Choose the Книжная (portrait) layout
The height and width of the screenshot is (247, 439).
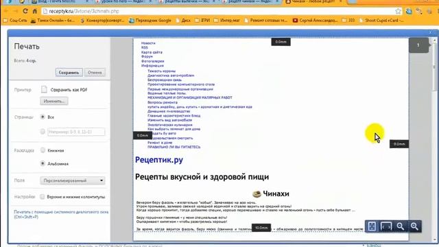pyautogui.click(x=43, y=150)
